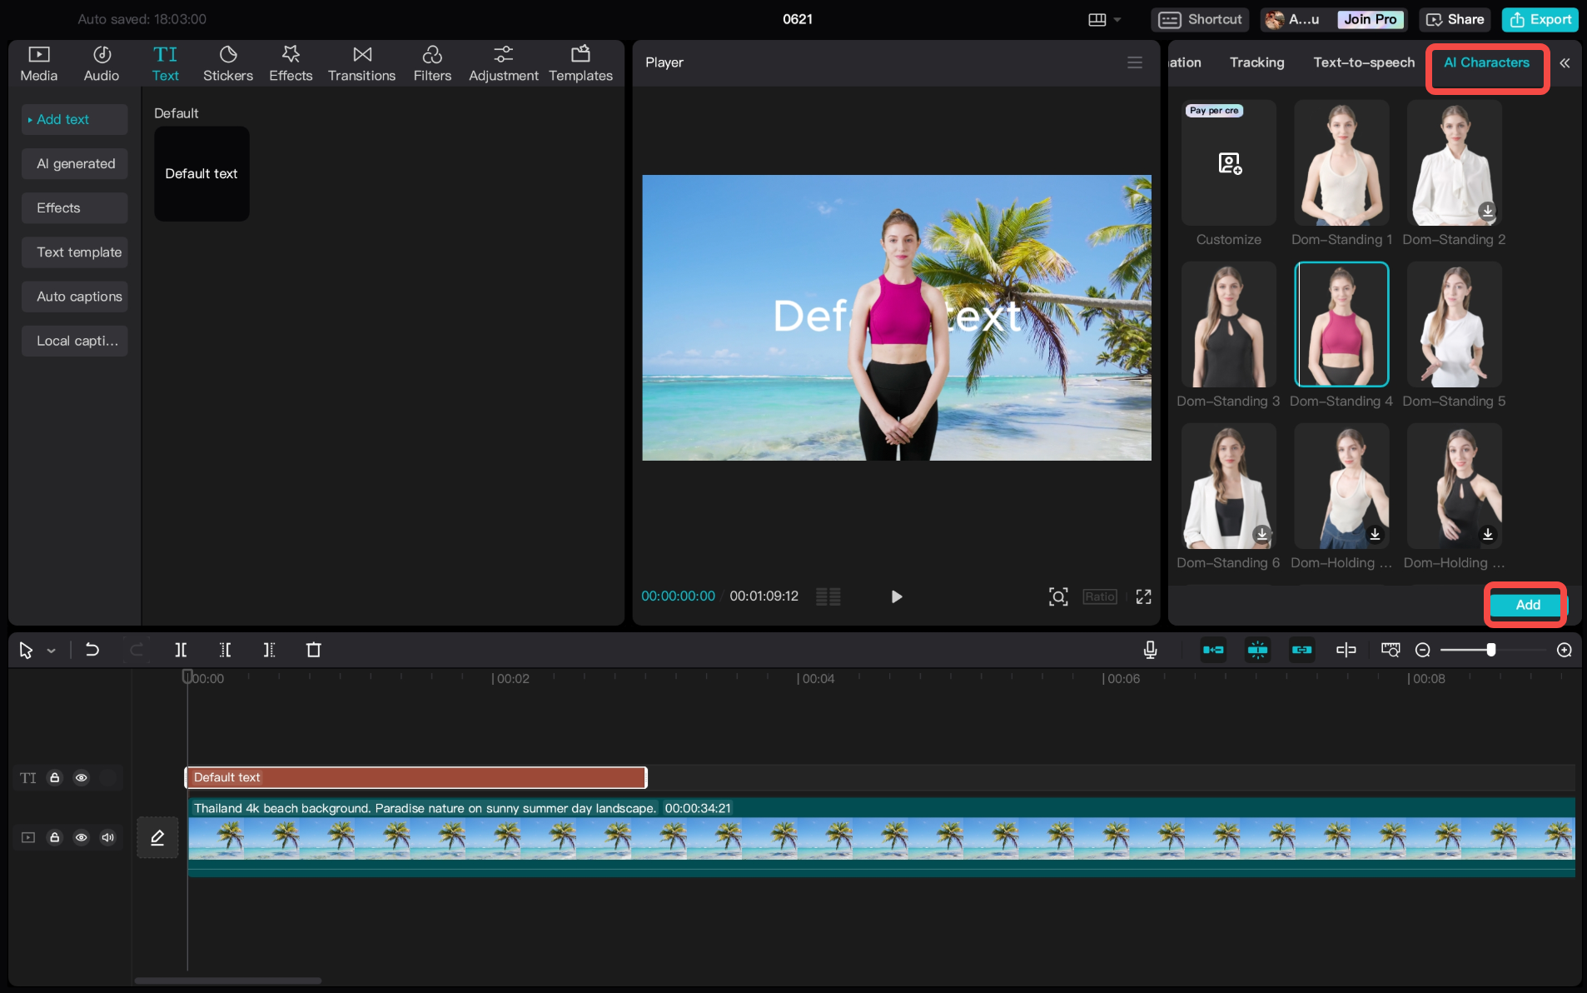Viewport: 1587px width, 993px height.
Task: Open the Stickers panel
Action: pos(227,63)
